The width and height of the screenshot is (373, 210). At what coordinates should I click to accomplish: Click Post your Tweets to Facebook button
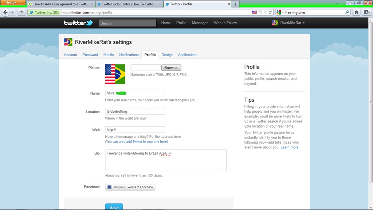(130, 187)
